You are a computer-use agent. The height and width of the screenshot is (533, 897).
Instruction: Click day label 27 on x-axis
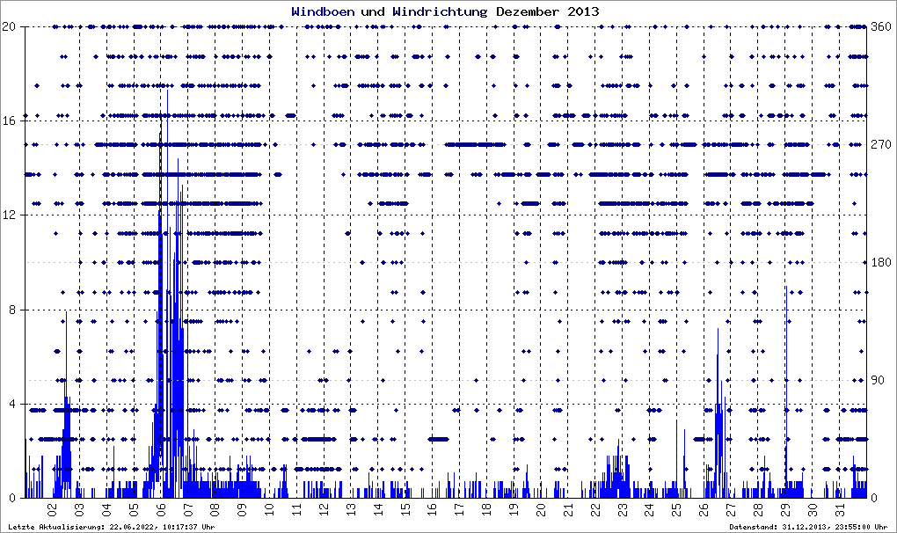click(x=731, y=509)
